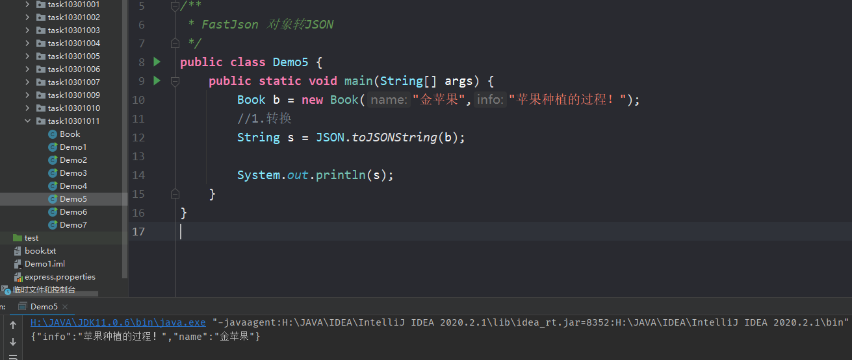Click the class name Demo5 in line 8
The height and width of the screenshot is (360, 852).
pyautogui.click(x=290, y=62)
